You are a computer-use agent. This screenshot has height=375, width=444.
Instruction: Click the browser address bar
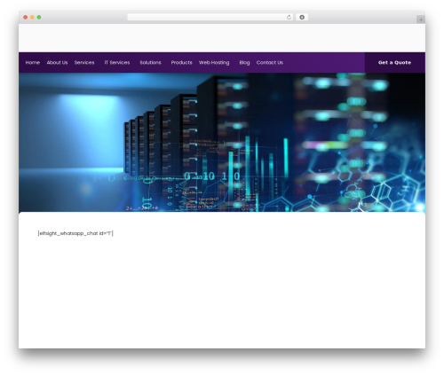(x=210, y=17)
